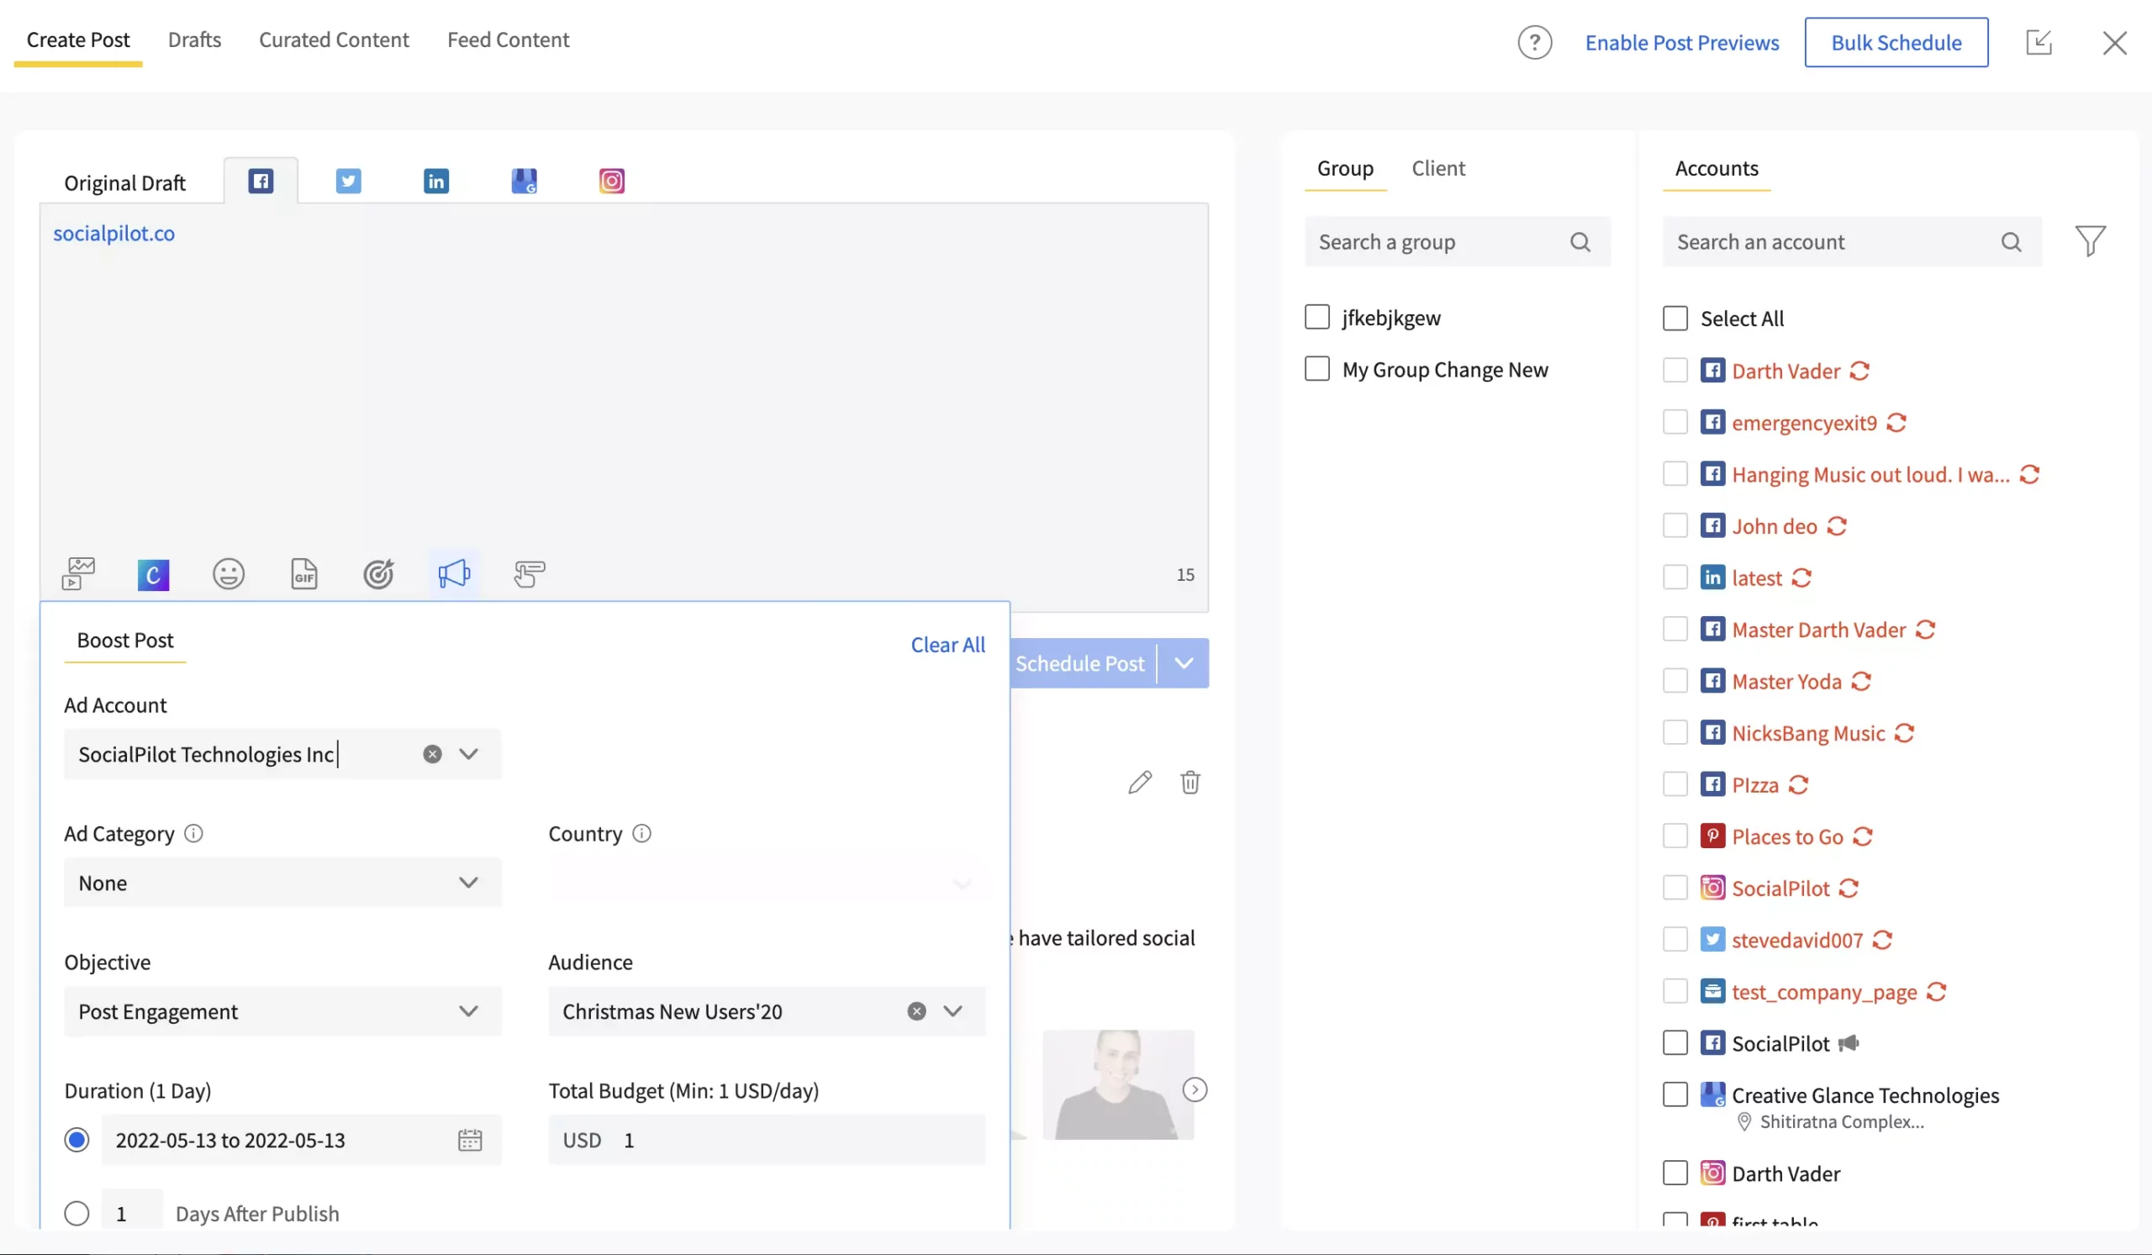2152x1255 pixels.
Task: Open the Instagram platform tab
Action: pyautogui.click(x=611, y=181)
